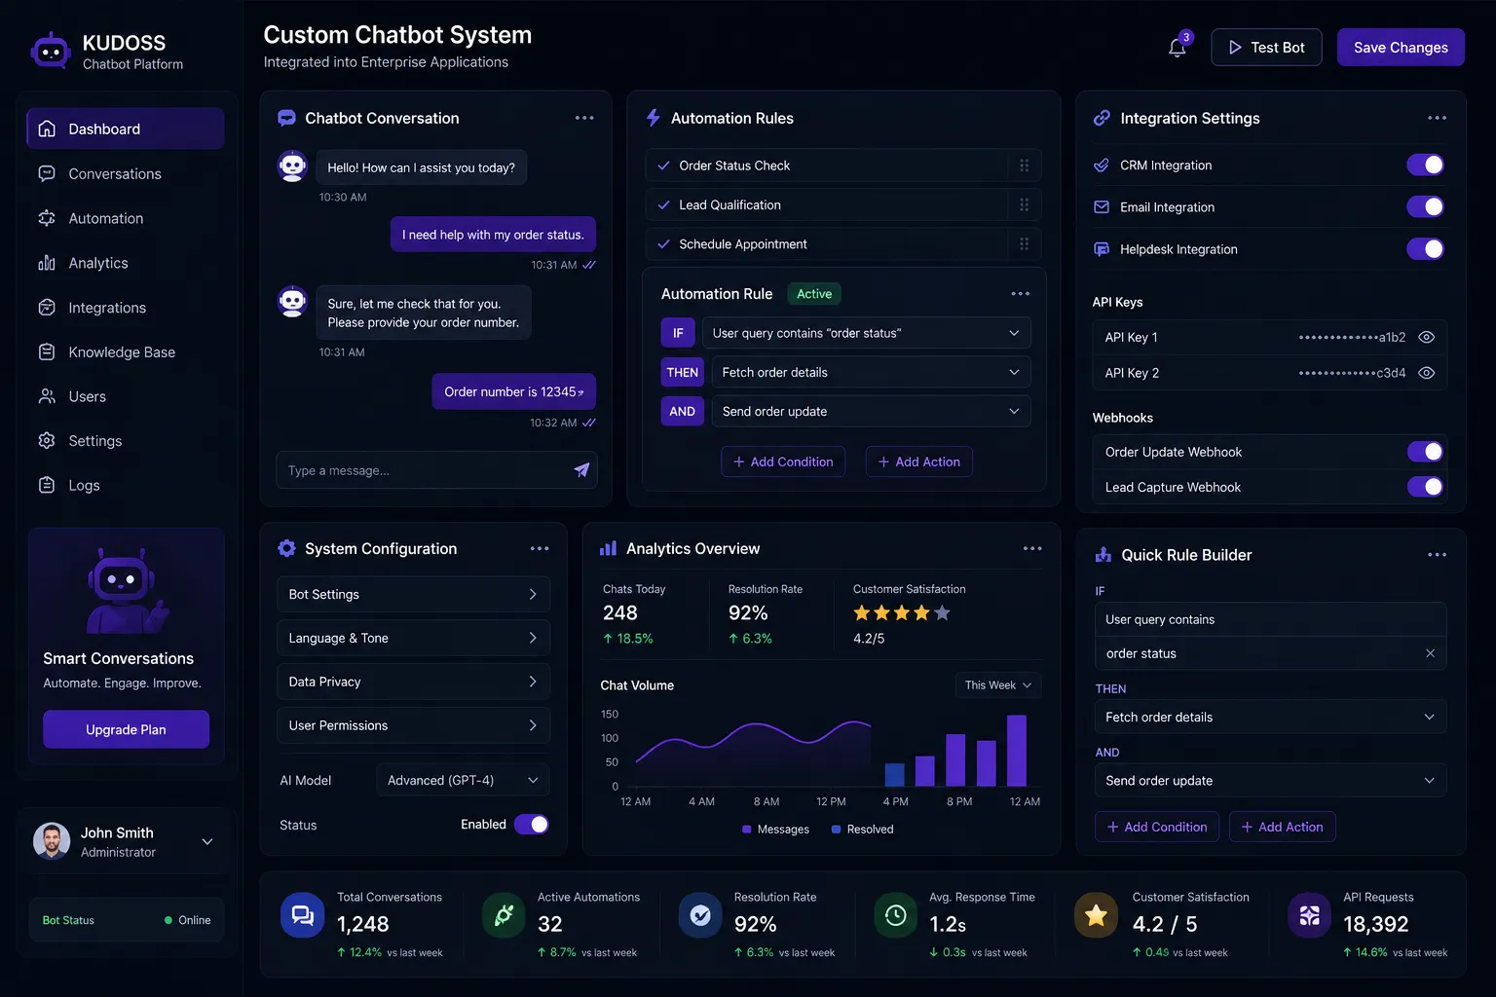The height and width of the screenshot is (997, 1496).
Task: Open Logs from the sidebar
Action: pos(126,485)
